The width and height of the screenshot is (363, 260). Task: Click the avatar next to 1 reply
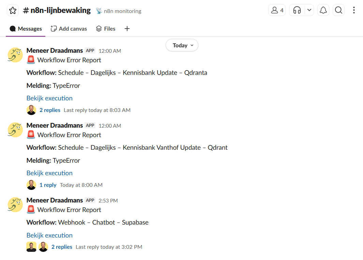[31, 185]
